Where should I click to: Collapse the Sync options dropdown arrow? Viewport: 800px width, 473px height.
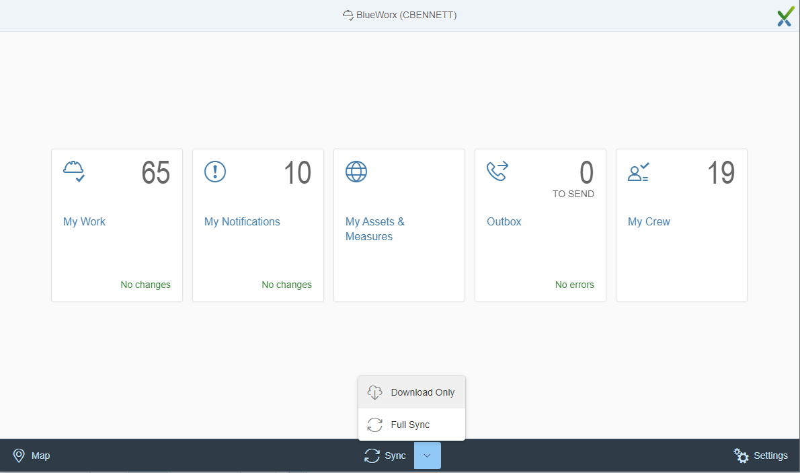tap(428, 456)
